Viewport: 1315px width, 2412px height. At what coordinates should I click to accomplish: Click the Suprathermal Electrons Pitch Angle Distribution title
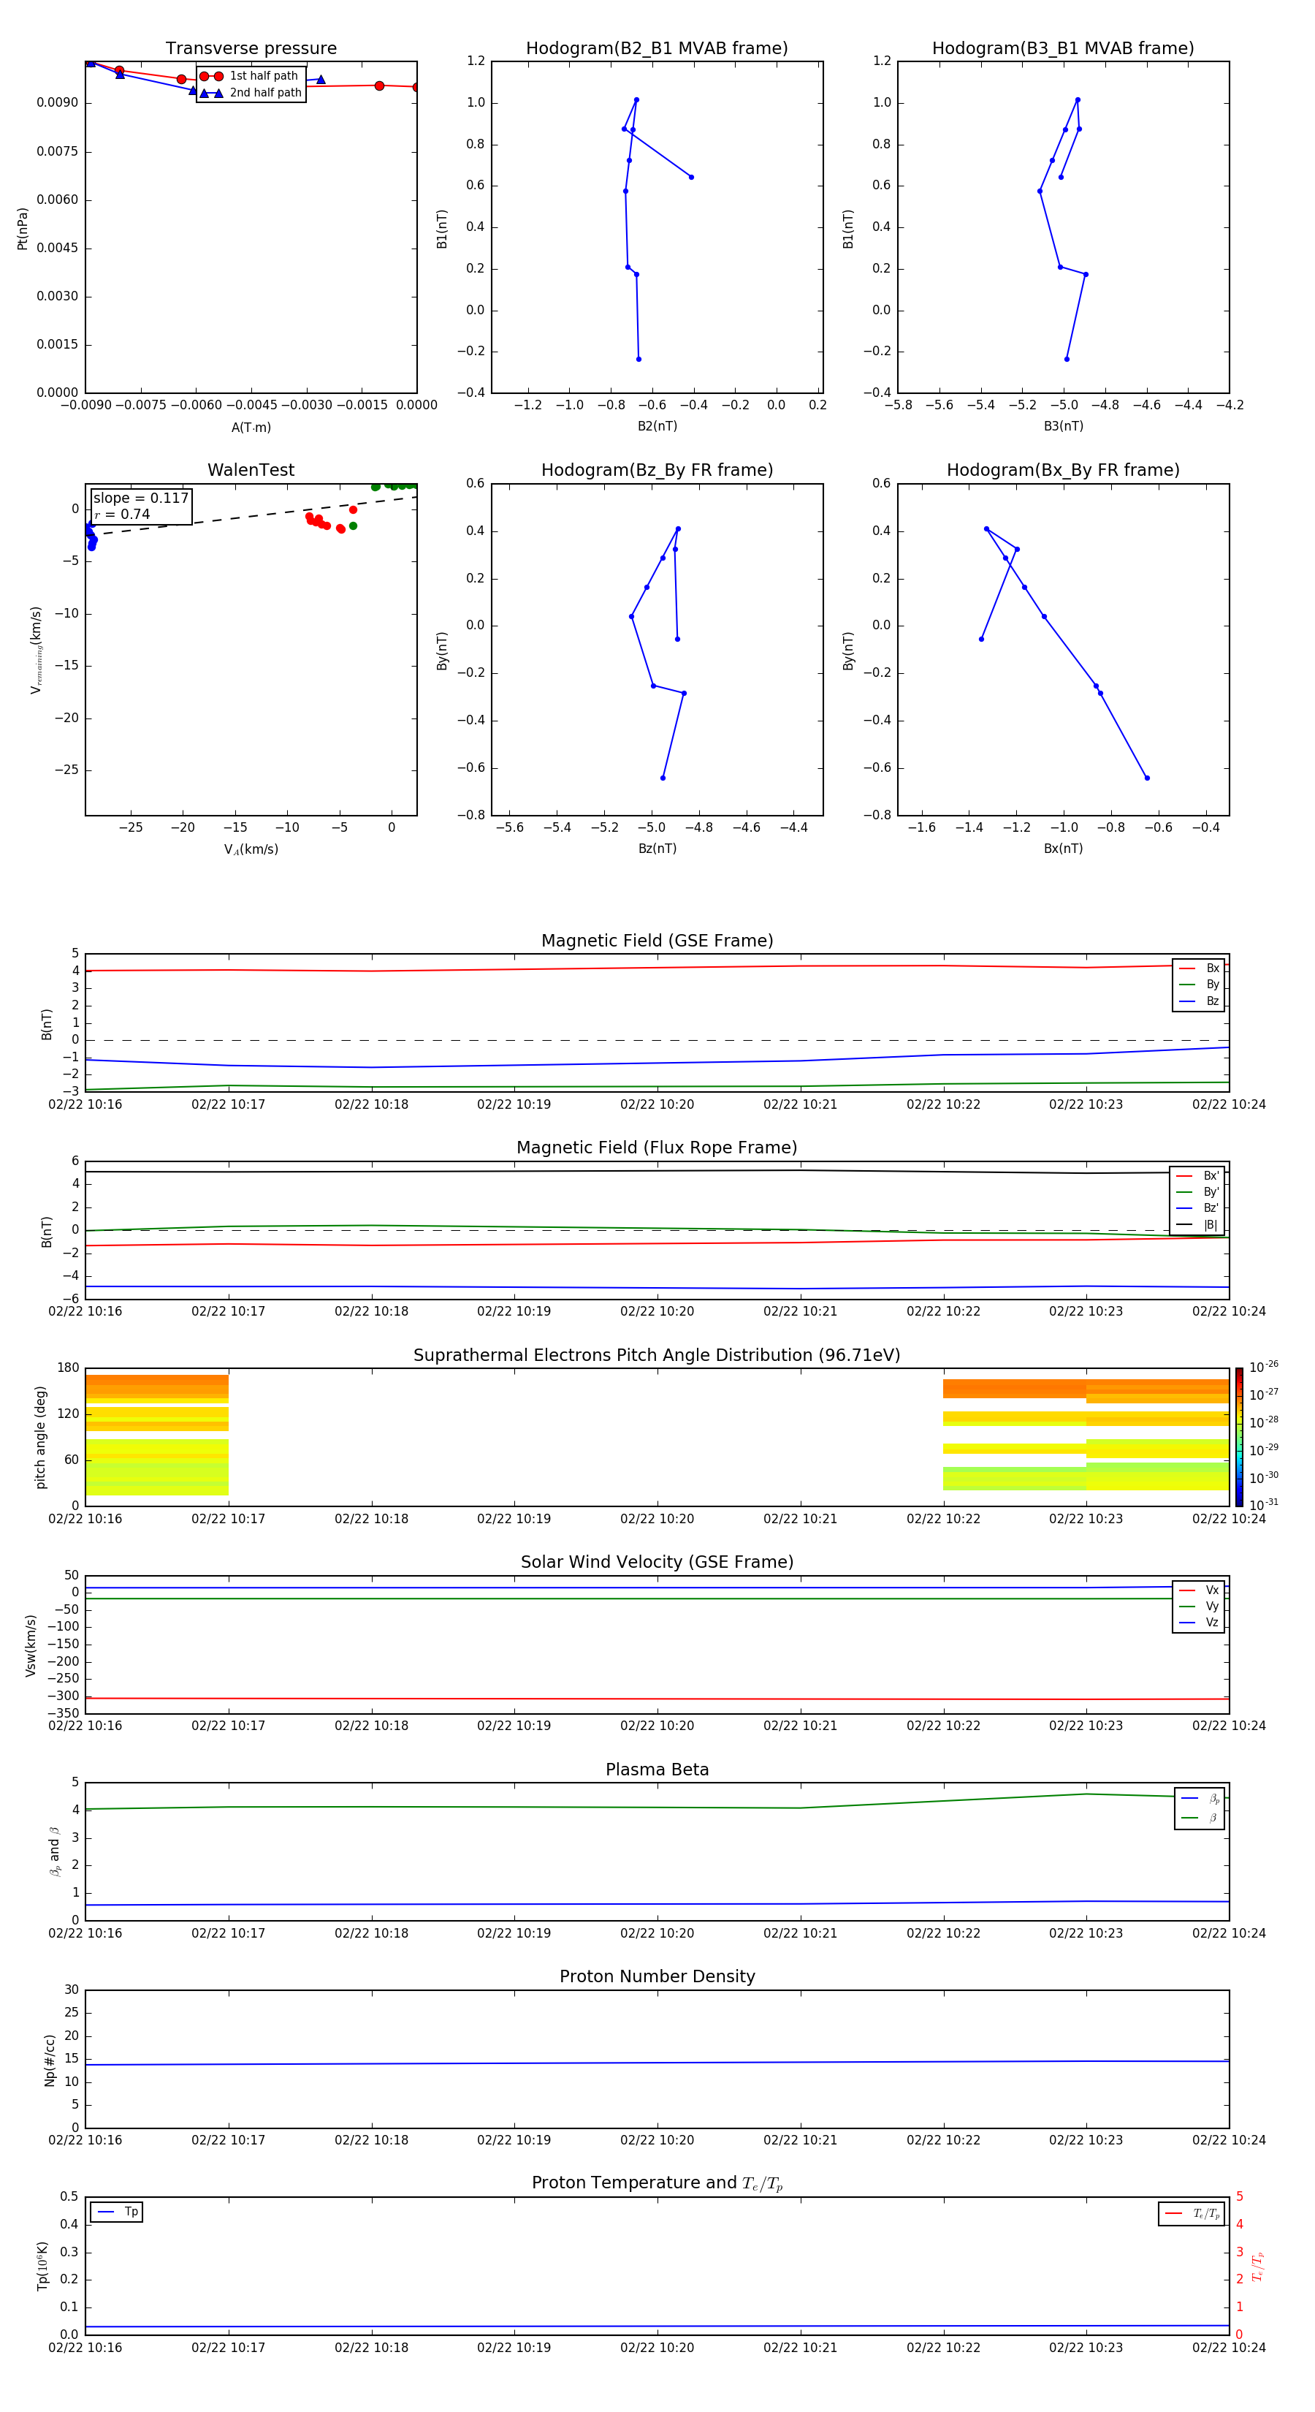click(x=657, y=1356)
